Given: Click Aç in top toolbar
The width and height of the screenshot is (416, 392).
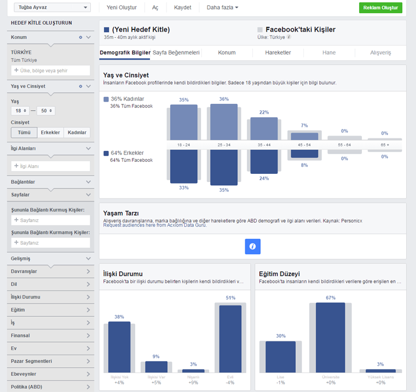Looking at the screenshot, I should point(155,7).
